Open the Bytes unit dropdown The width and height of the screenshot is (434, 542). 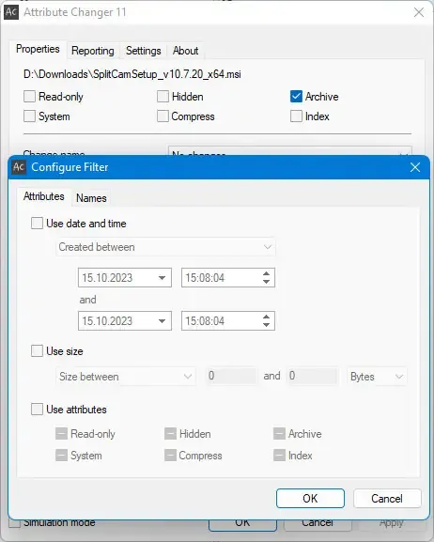pyautogui.click(x=377, y=377)
